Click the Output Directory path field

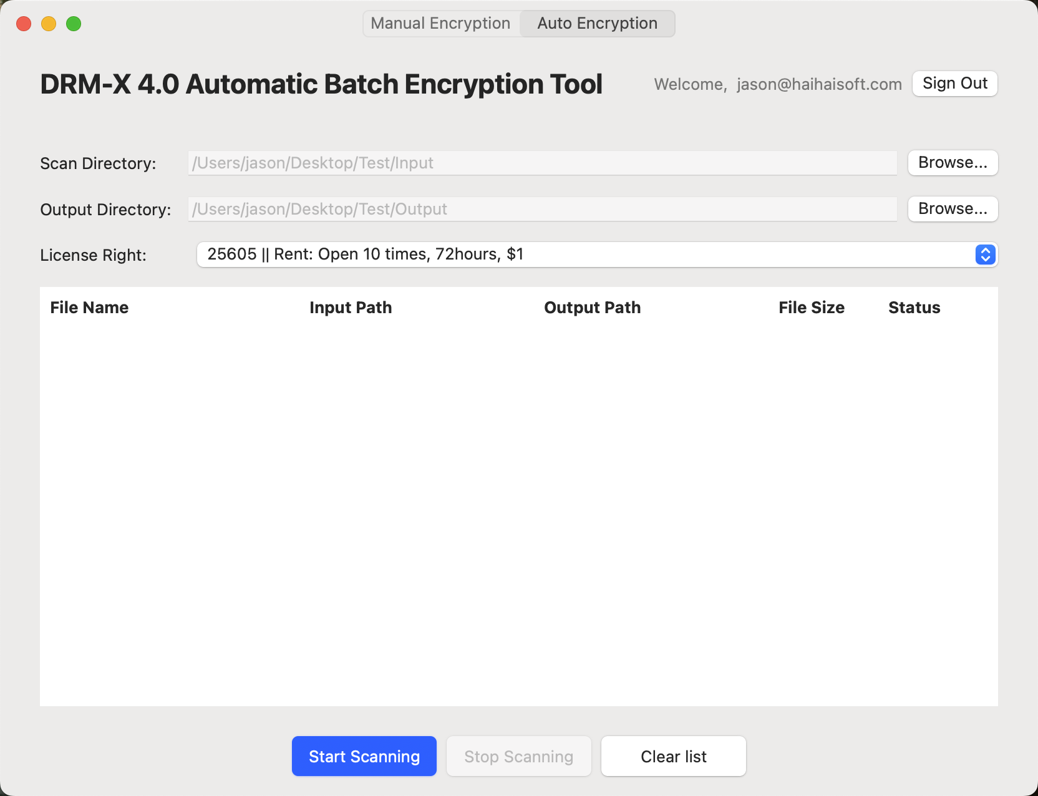coord(543,209)
